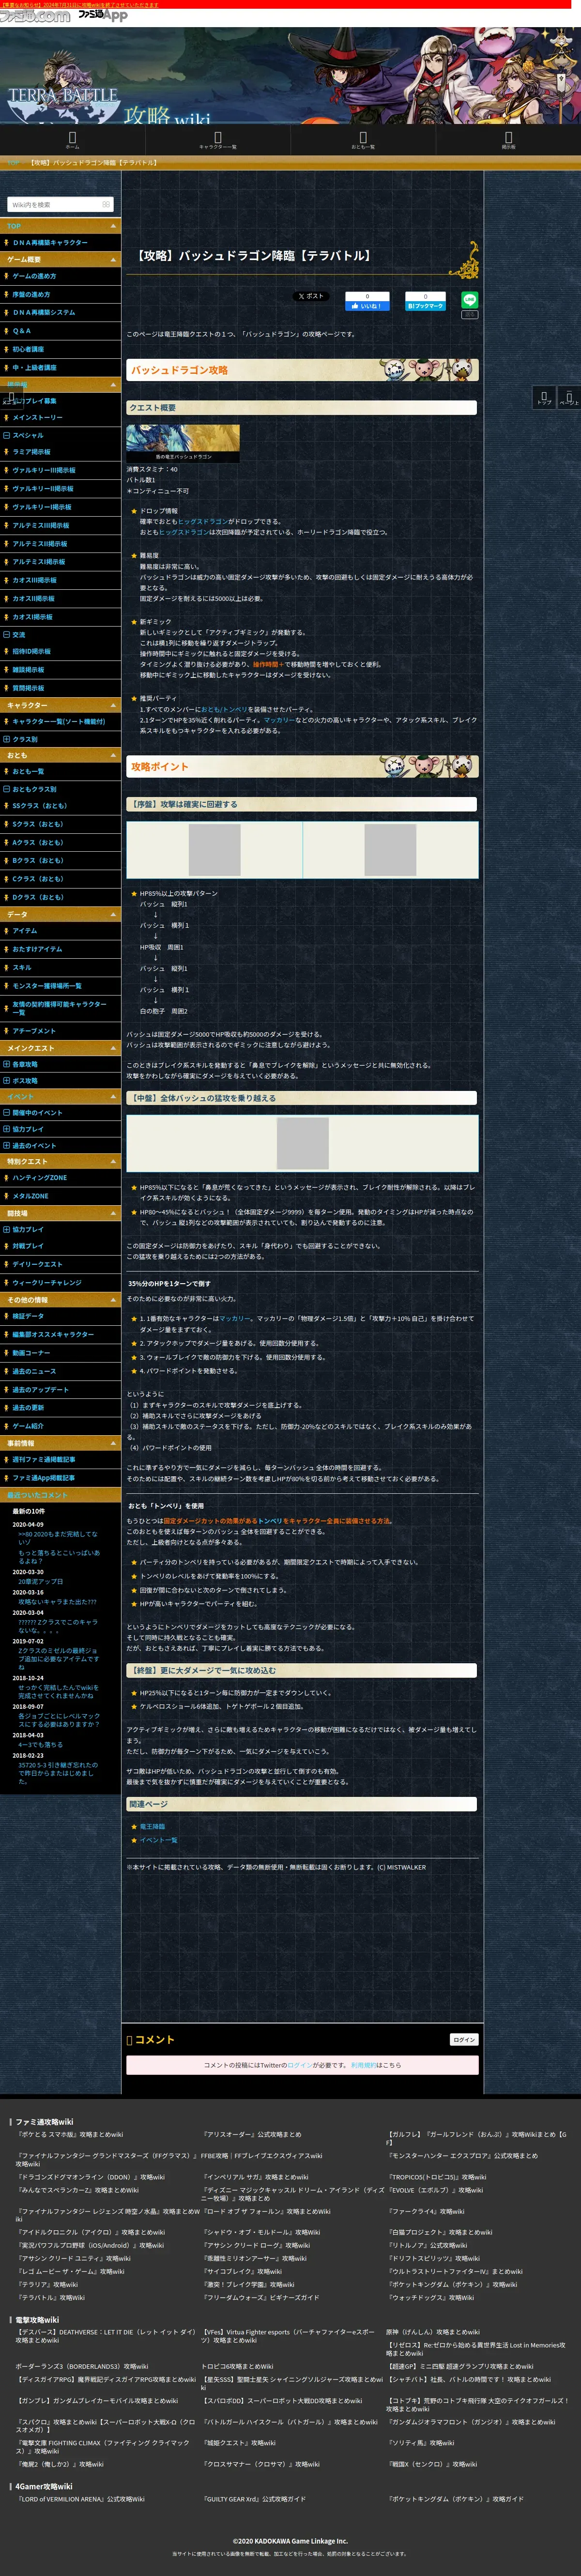Click the search magnifier icon in the Wiki search box
Image resolution: width=581 pixels, height=2576 pixels.
pos(106,204)
